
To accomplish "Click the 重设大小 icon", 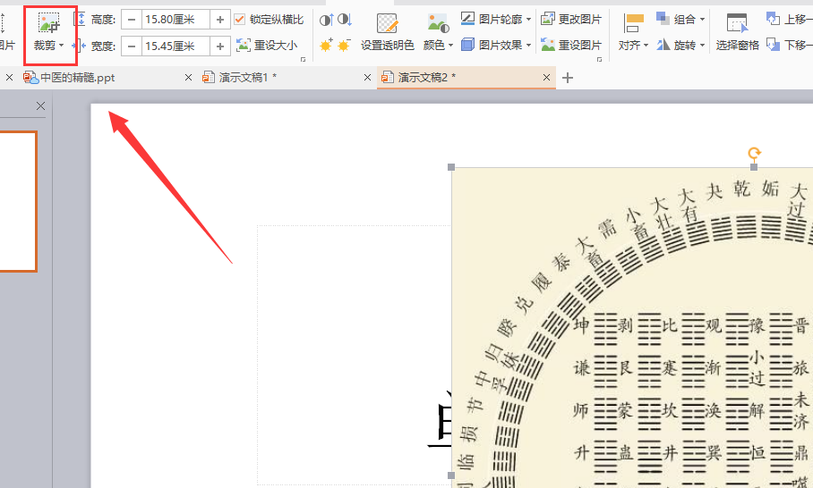I will pyautogui.click(x=244, y=45).
